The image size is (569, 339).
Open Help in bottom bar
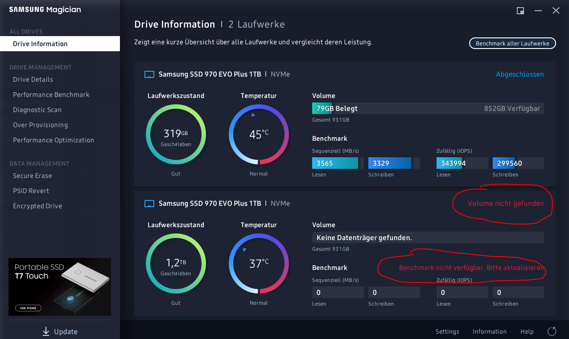coord(527,331)
